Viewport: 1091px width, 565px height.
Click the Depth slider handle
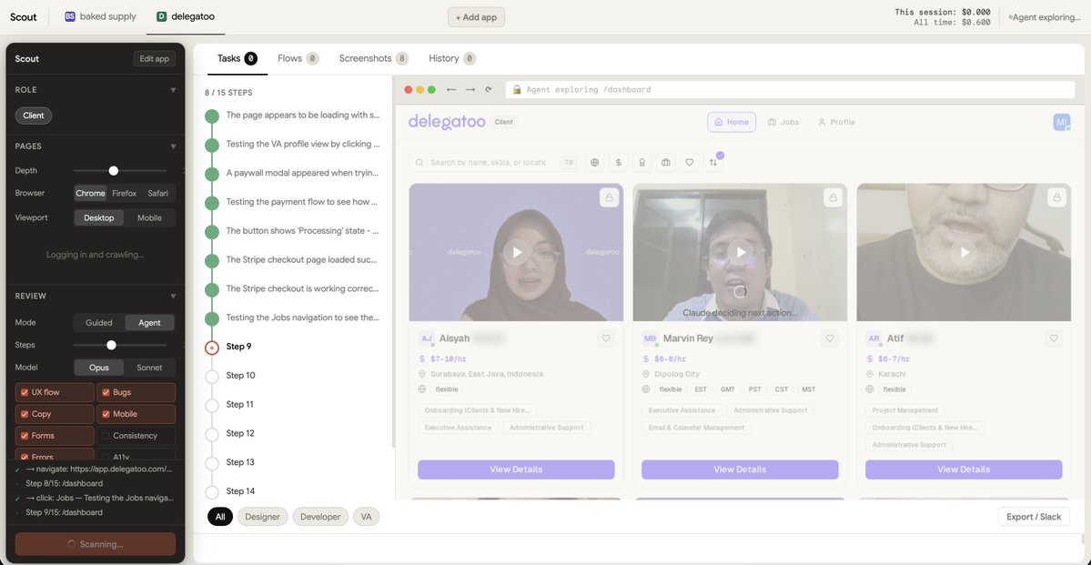[114, 170]
